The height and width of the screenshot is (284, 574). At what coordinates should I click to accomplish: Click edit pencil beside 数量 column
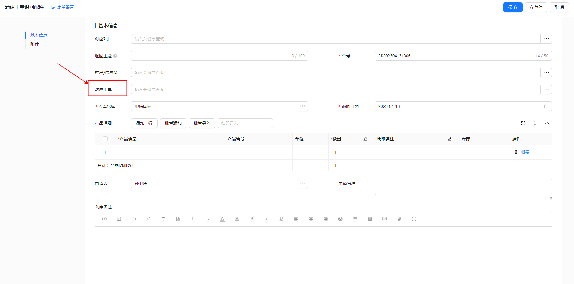click(365, 139)
